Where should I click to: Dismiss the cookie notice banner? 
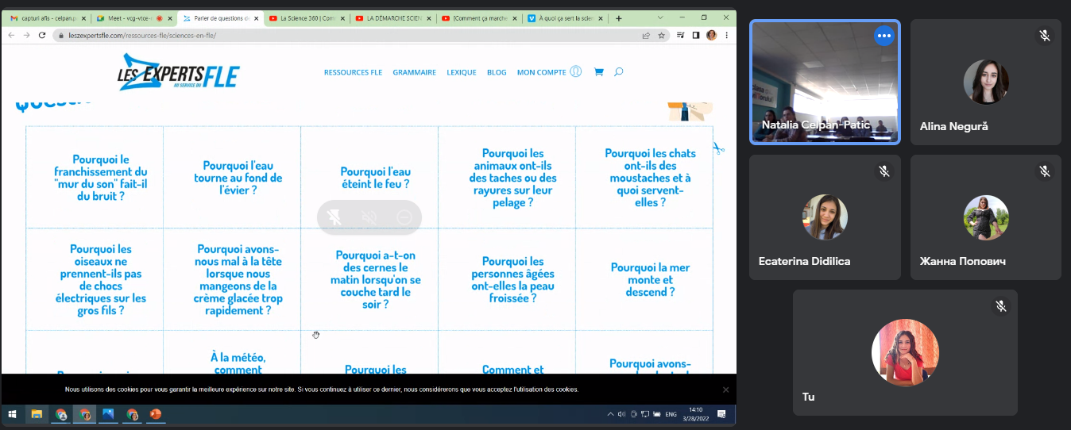coord(725,390)
